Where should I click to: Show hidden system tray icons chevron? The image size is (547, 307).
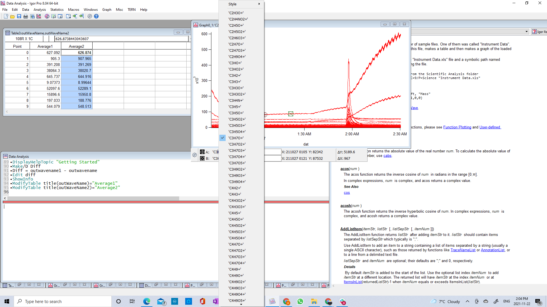468,301
